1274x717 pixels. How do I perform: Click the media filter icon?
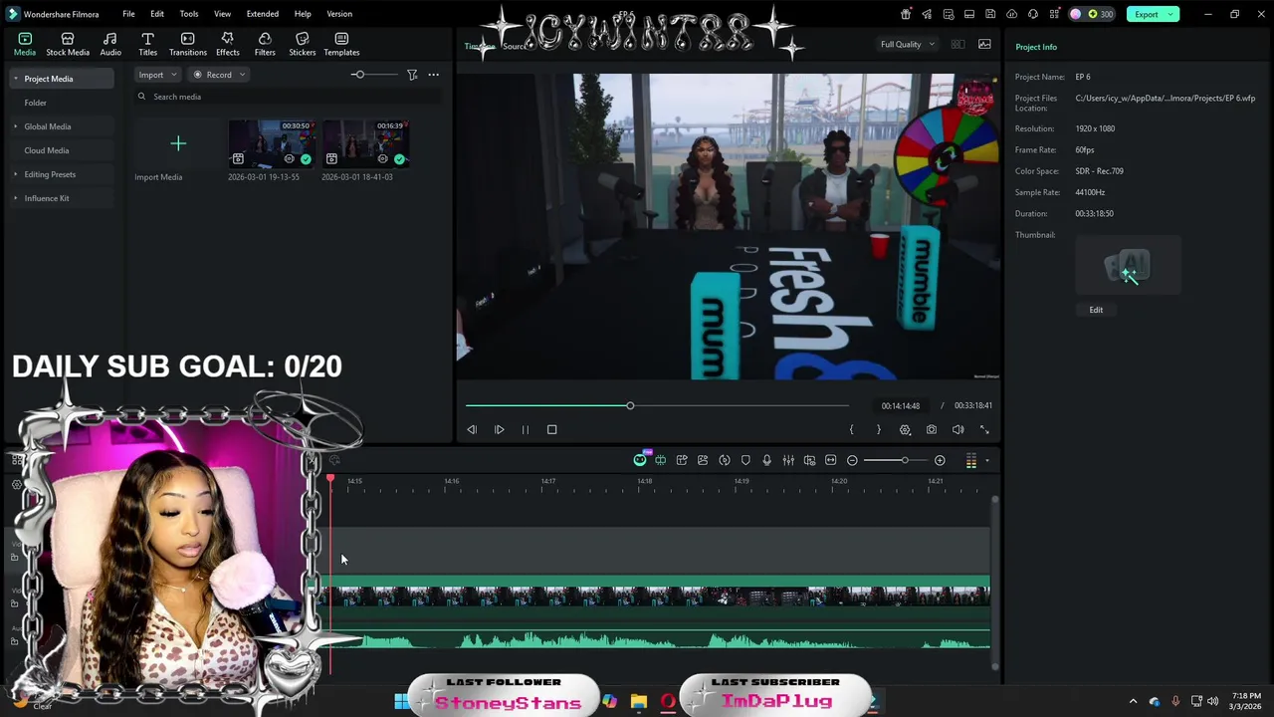412,75
